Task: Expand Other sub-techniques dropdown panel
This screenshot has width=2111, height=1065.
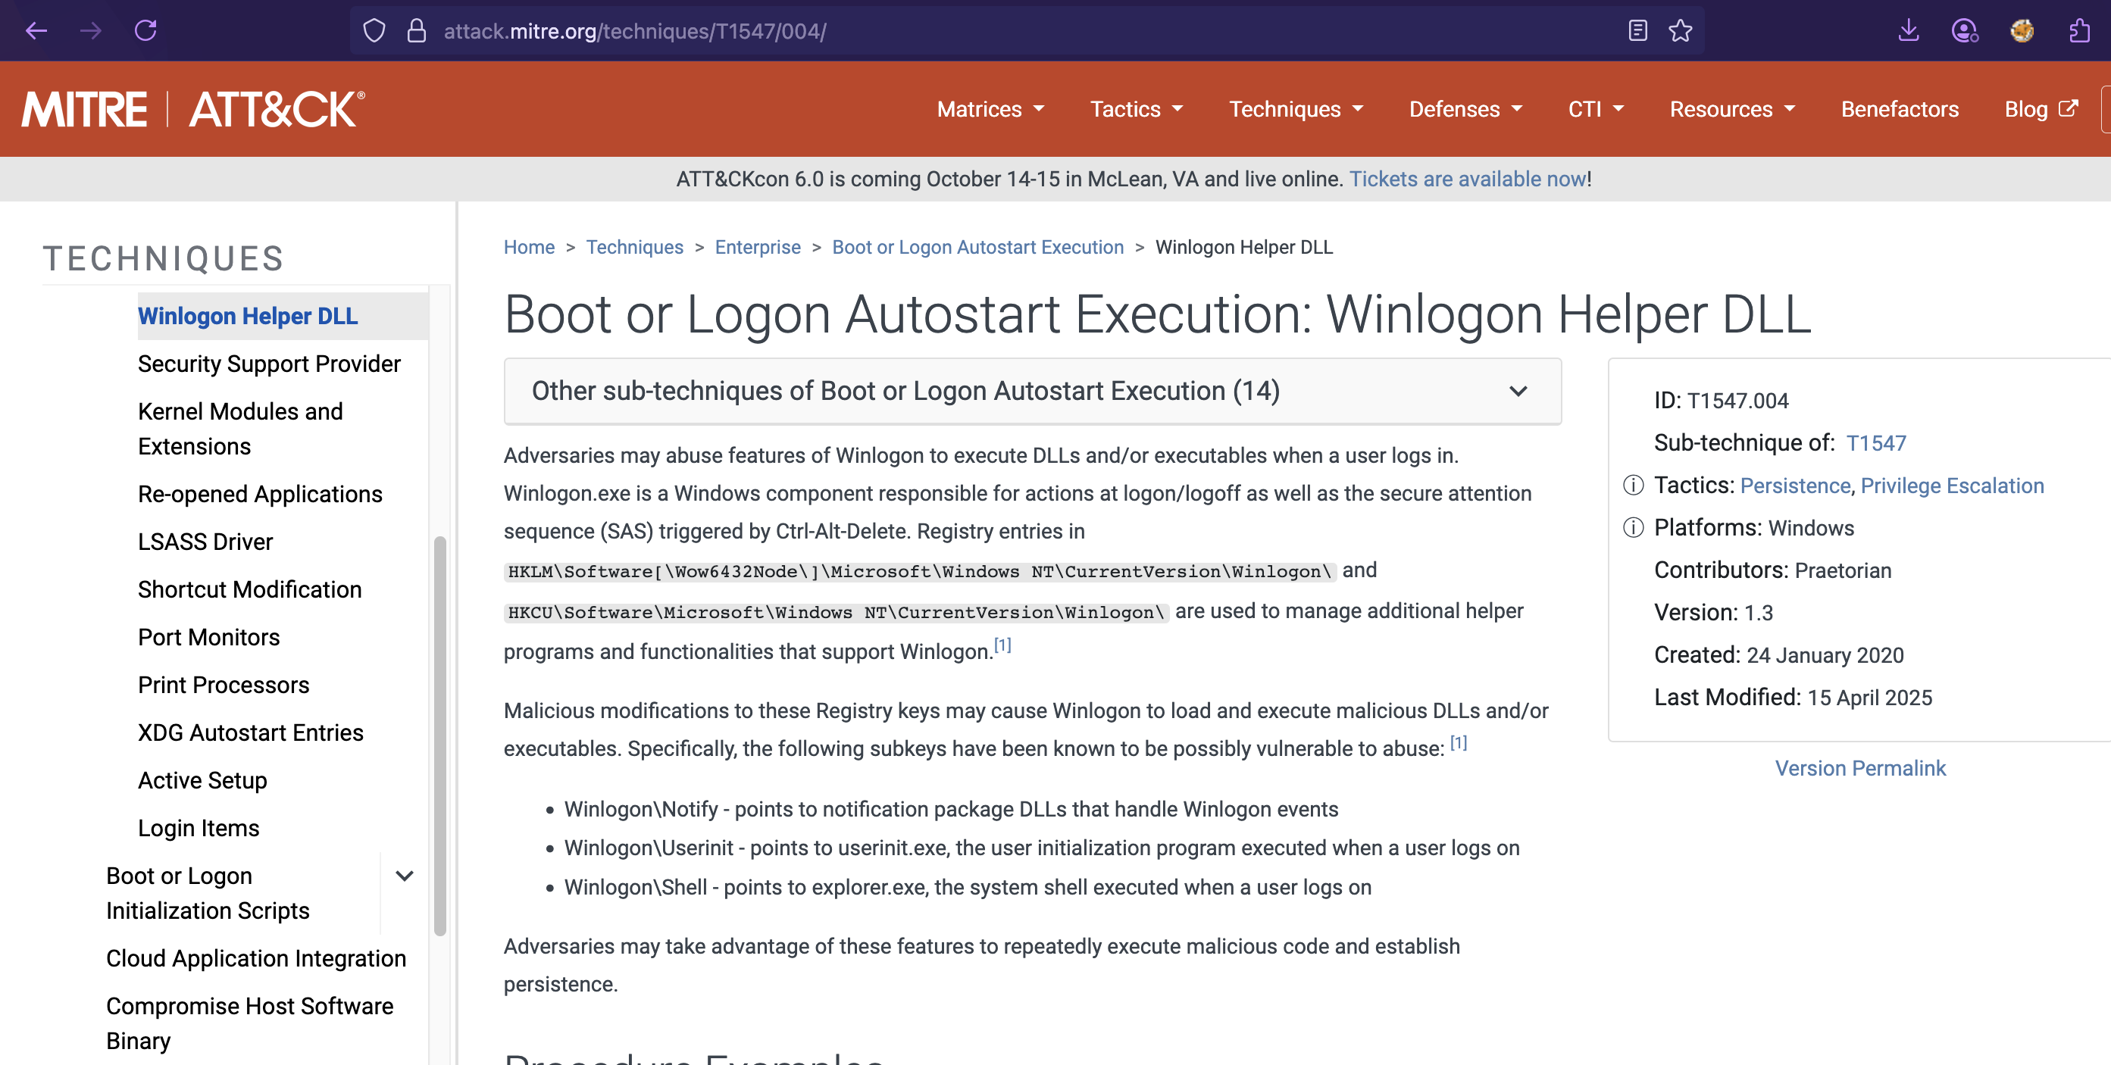Action: point(1032,392)
